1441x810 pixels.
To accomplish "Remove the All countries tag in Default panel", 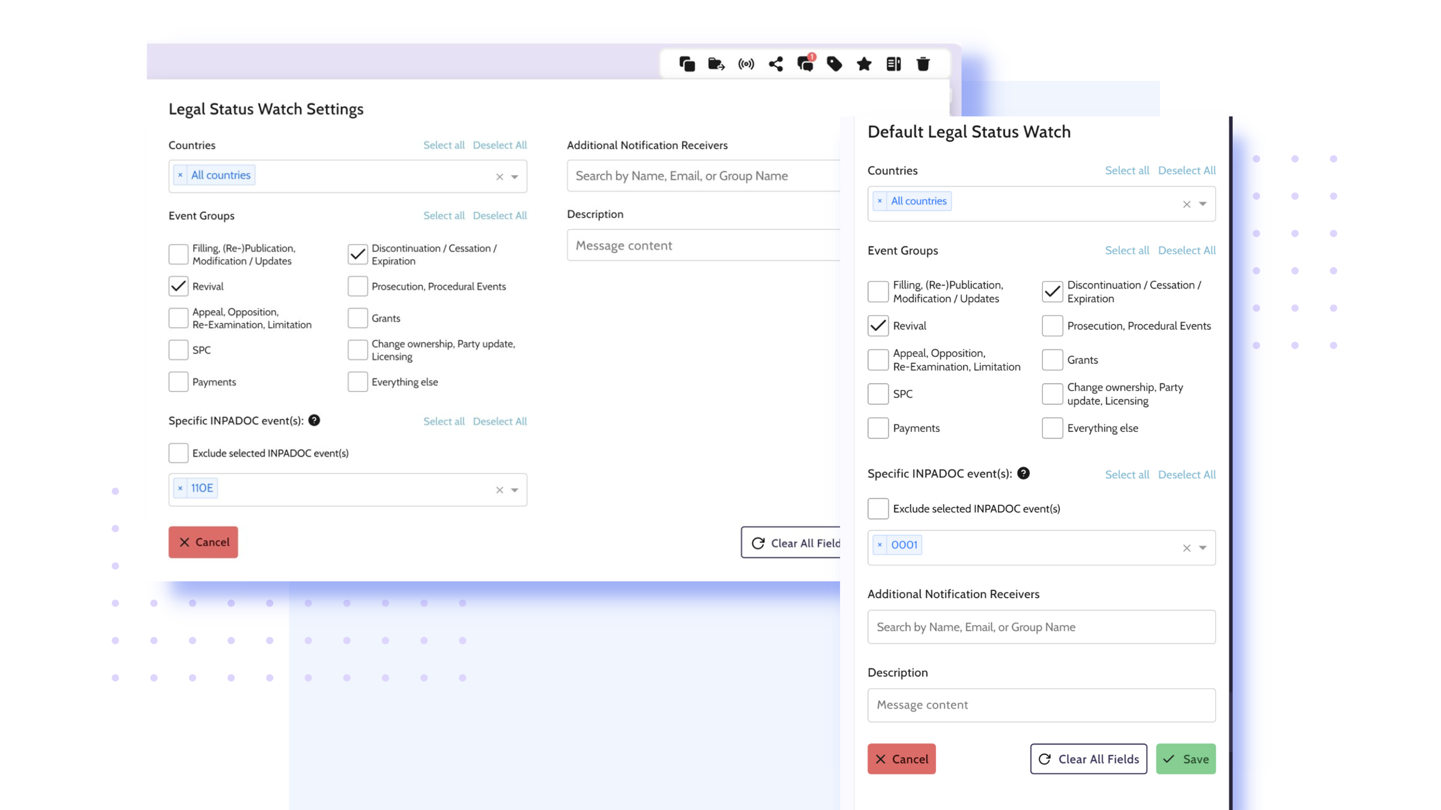I will click(880, 201).
